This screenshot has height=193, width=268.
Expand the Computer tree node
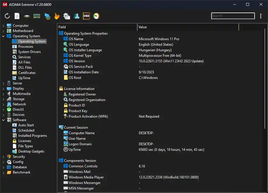3,26
